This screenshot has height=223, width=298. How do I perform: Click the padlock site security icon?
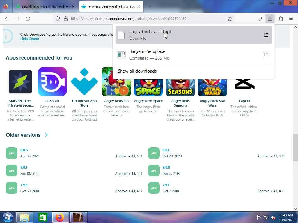(66, 19)
